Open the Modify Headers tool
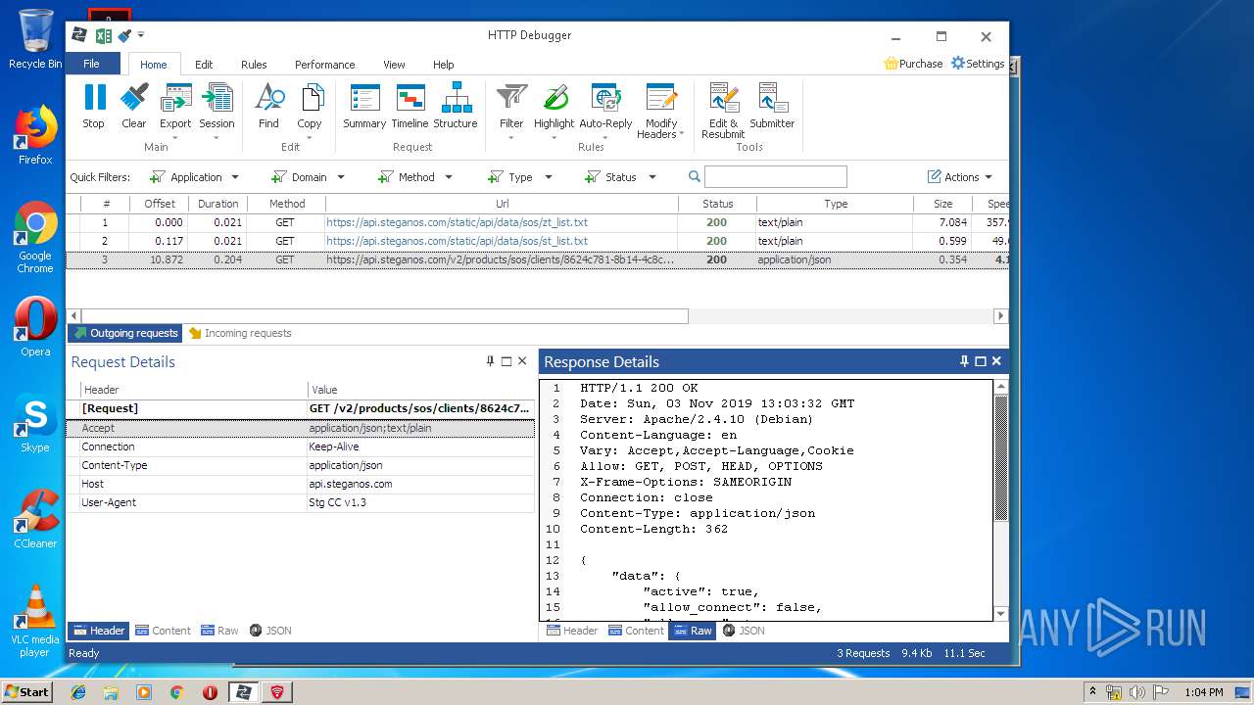This screenshot has width=1254, height=705. tap(661, 111)
